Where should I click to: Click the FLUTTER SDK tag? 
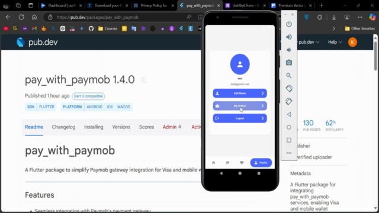47,106
